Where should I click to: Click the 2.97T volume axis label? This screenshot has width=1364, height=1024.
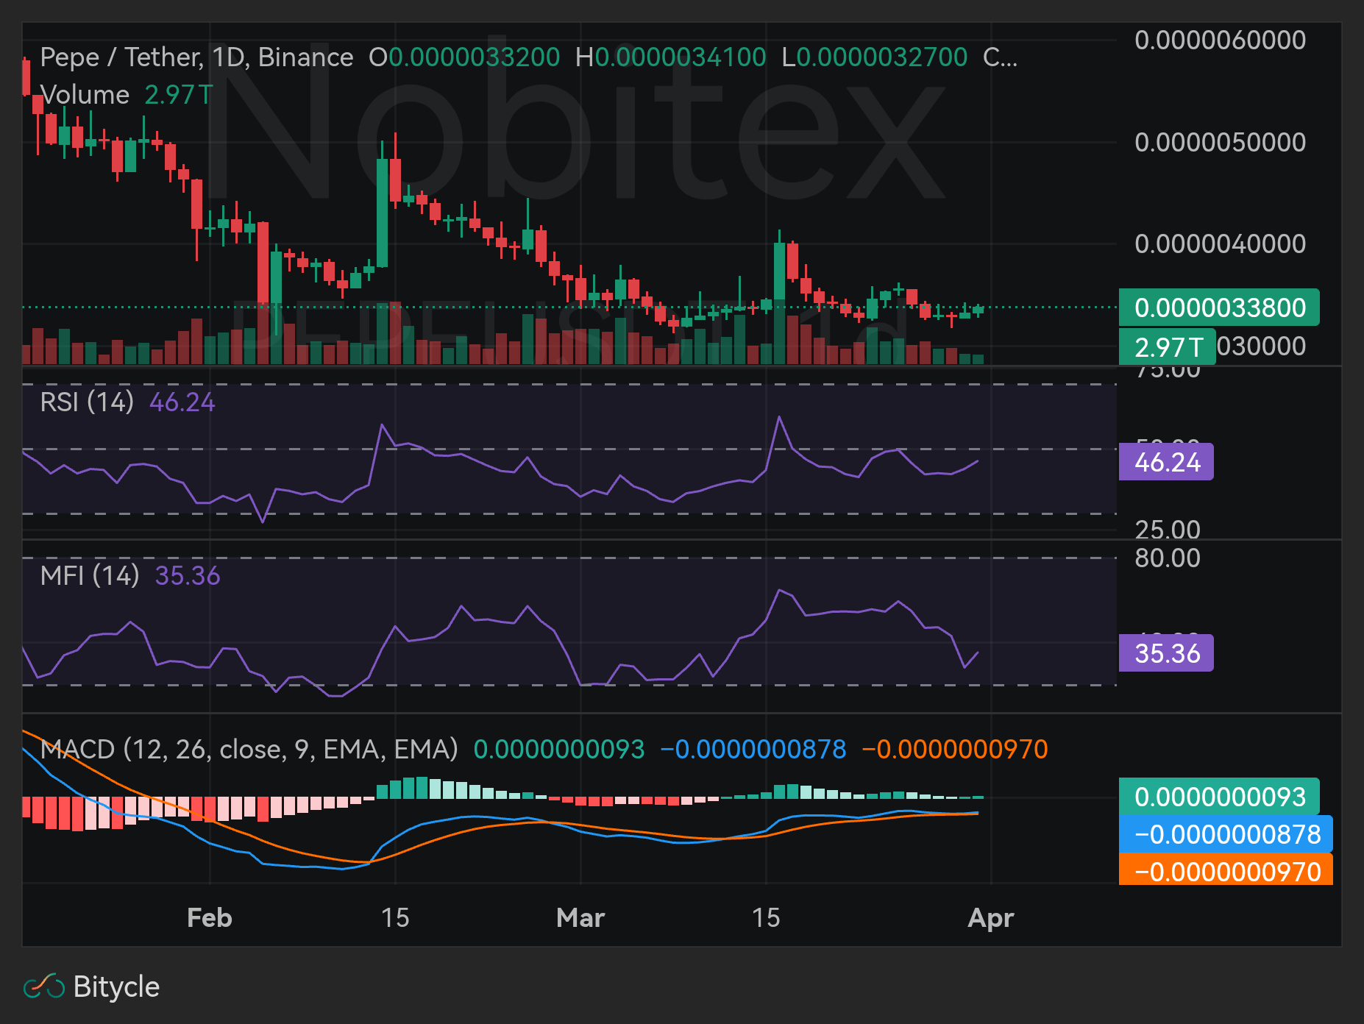[x=1167, y=346]
